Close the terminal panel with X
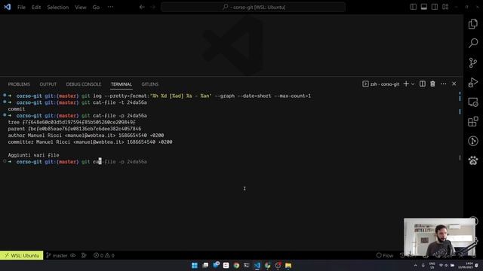The height and width of the screenshot is (271, 483). [x=454, y=84]
